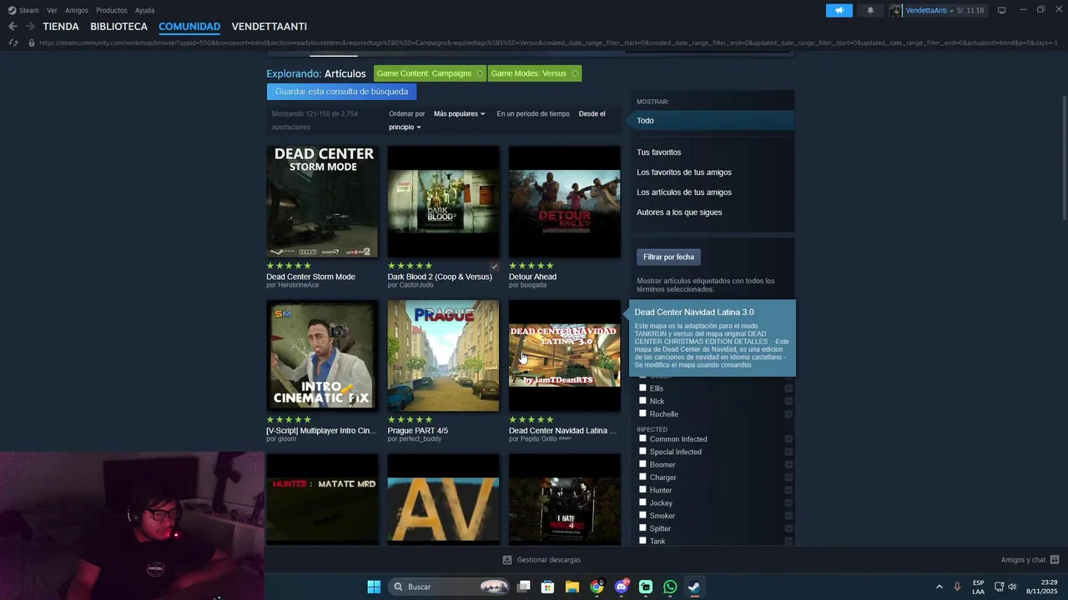The width and height of the screenshot is (1068, 600).
Task: Click Guardar esta consulta de búsqueda
Action: 341,92
